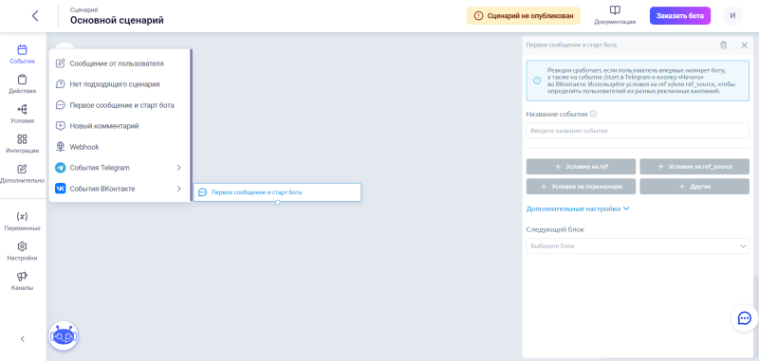Add Условие на ref_source condition
This screenshot has height=361, width=759.
tap(694, 166)
